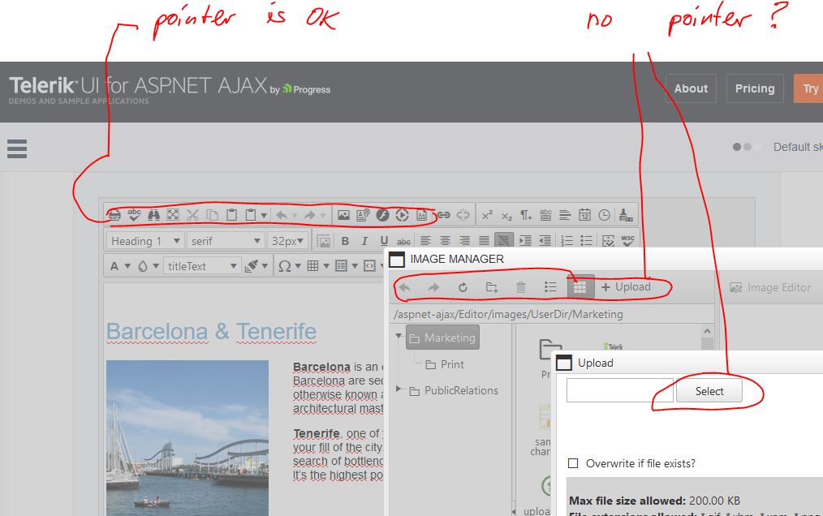The height and width of the screenshot is (516, 823).
Task: Click the Cut scissors icon
Action: pos(192,215)
